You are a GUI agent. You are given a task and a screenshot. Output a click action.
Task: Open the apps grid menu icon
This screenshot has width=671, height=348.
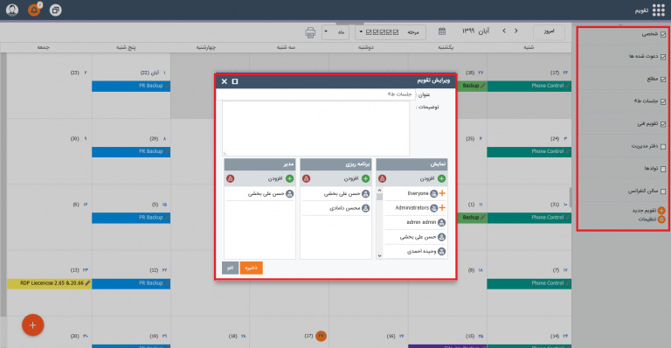[658, 10]
